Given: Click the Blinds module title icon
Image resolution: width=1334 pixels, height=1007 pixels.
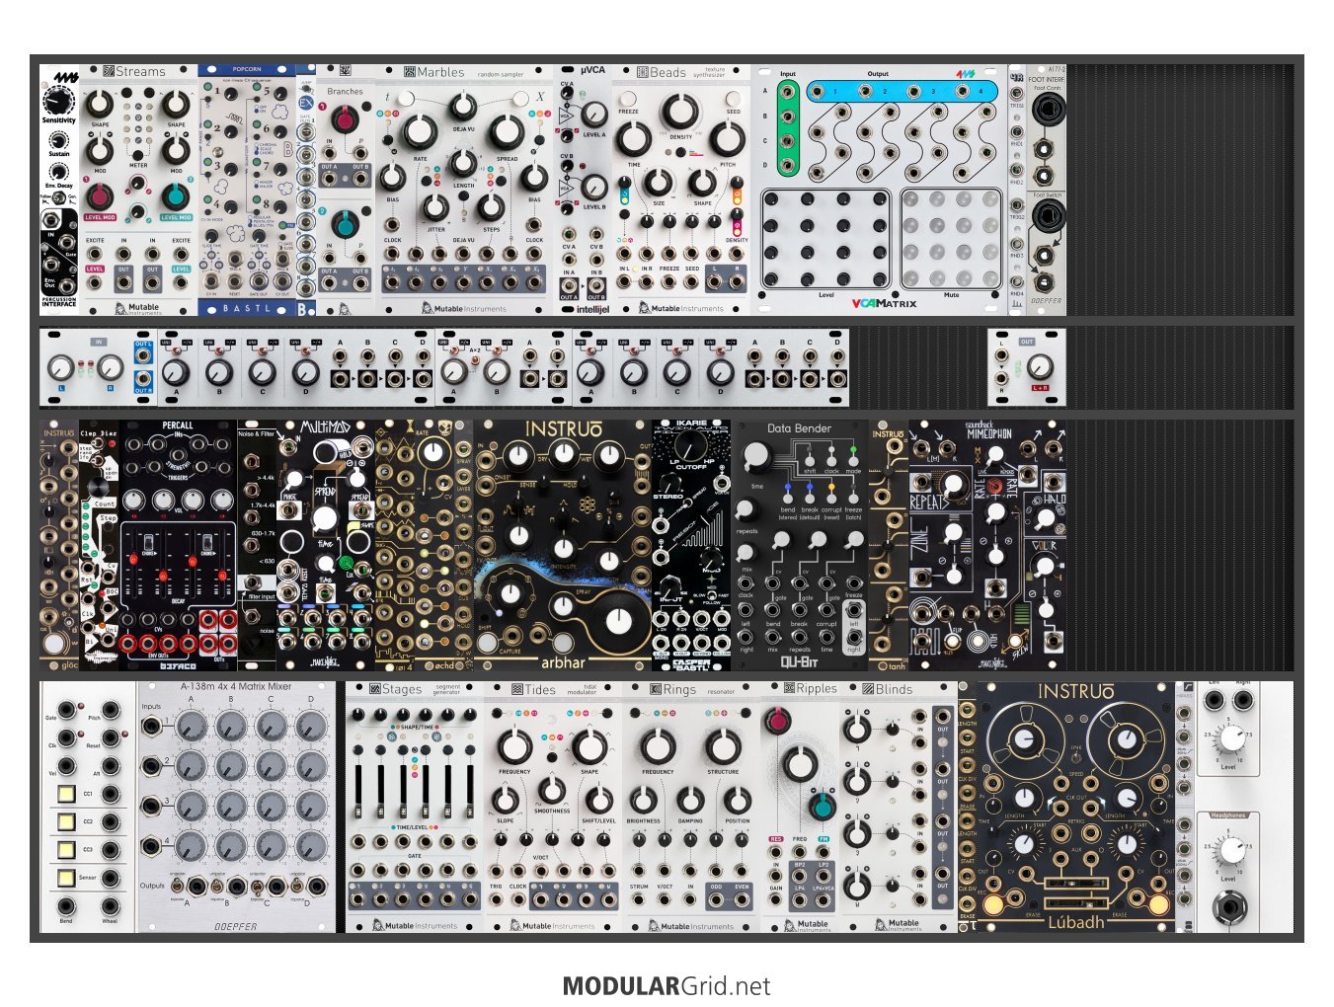Looking at the screenshot, I should pos(868,688).
